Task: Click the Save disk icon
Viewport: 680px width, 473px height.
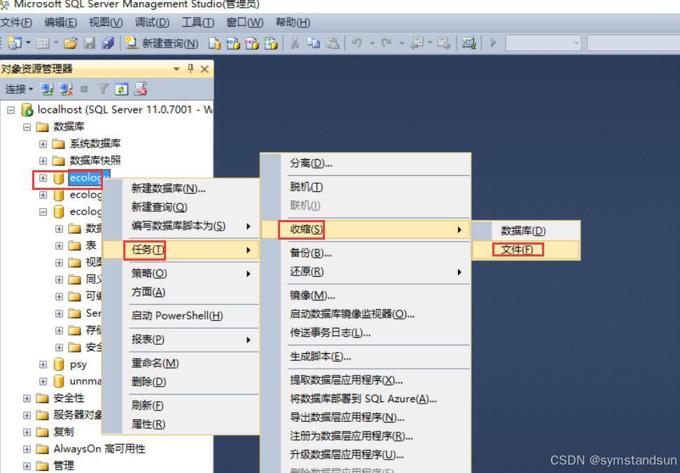Action: click(x=90, y=43)
